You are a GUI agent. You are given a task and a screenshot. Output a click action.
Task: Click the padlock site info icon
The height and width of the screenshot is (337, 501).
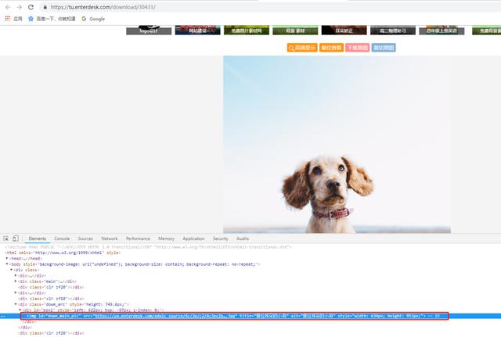(x=45, y=7)
